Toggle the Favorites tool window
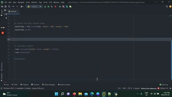Screen dimensions: 172x97 click(2, 77)
